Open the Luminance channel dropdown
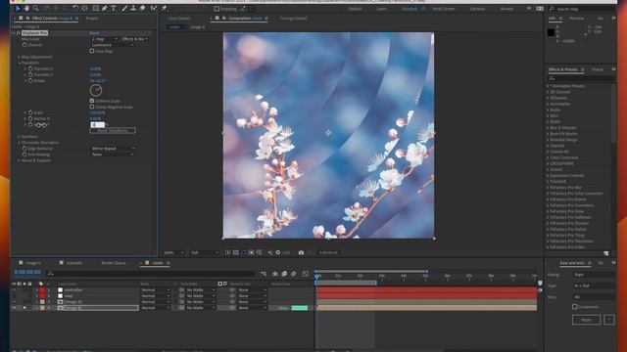The image size is (627, 352). (x=113, y=45)
